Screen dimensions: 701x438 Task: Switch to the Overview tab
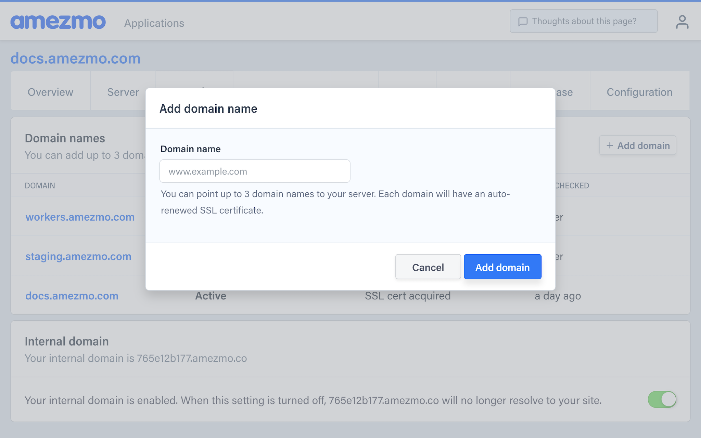tap(50, 92)
